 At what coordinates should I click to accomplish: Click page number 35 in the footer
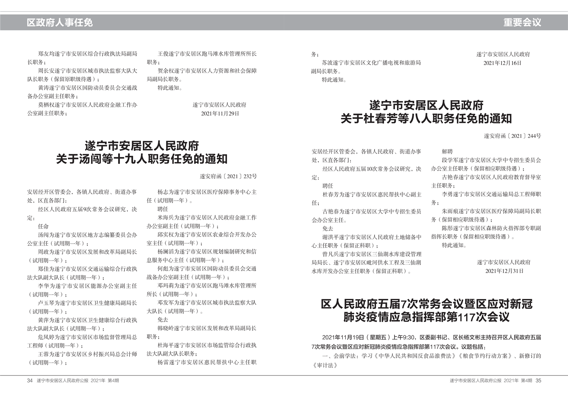[538, 381]
